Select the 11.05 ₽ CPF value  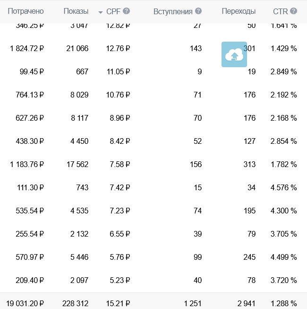pyautogui.click(x=119, y=72)
